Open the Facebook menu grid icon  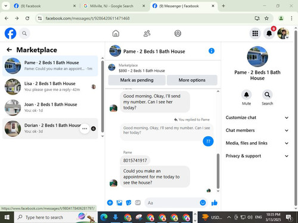coord(255,33)
